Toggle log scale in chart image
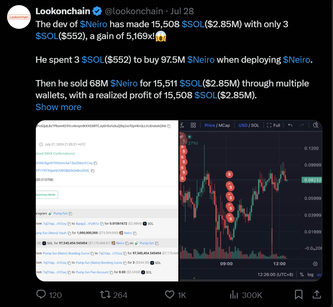This screenshot has height=307, width=333. tap(311, 274)
